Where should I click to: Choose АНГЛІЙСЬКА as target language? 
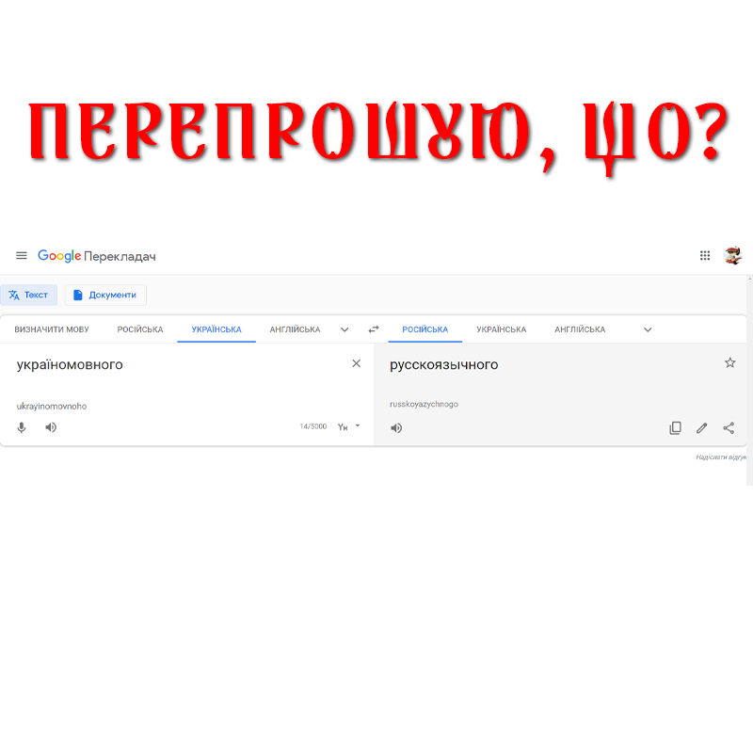point(580,329)
